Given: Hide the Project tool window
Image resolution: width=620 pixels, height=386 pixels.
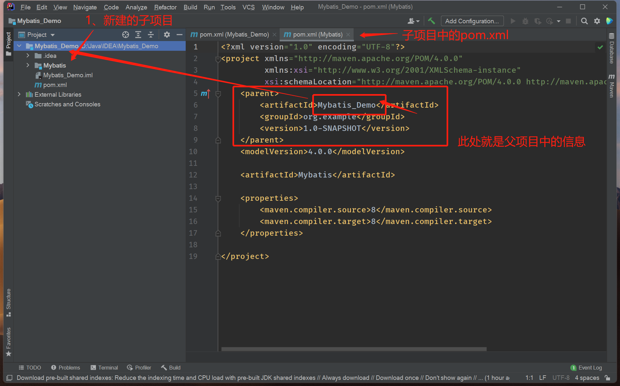Looking at the screenshot, I should pyautogui.click(x=180, y=35).
